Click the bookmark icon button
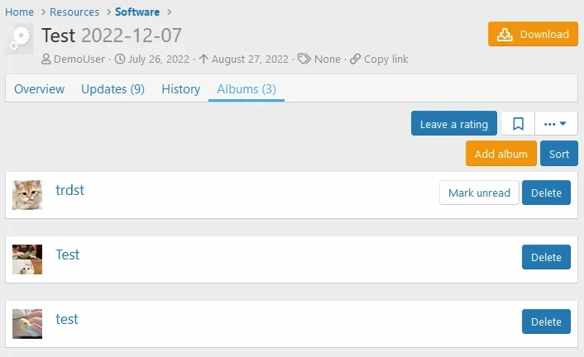This screenshot has height=357, width=584. pyautogui.click(x=518, y=124)
